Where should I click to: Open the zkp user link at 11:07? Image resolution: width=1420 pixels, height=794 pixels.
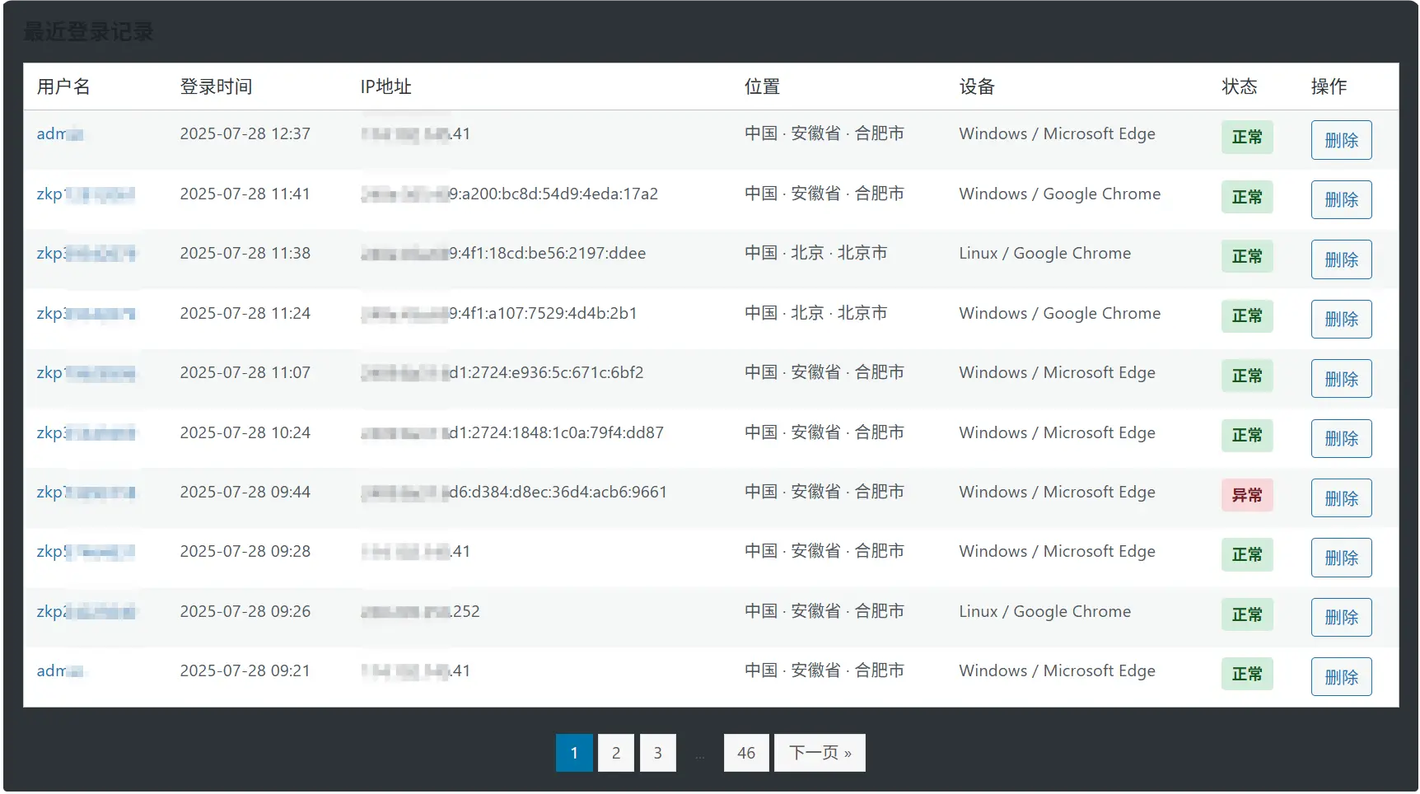click(86, 372)
